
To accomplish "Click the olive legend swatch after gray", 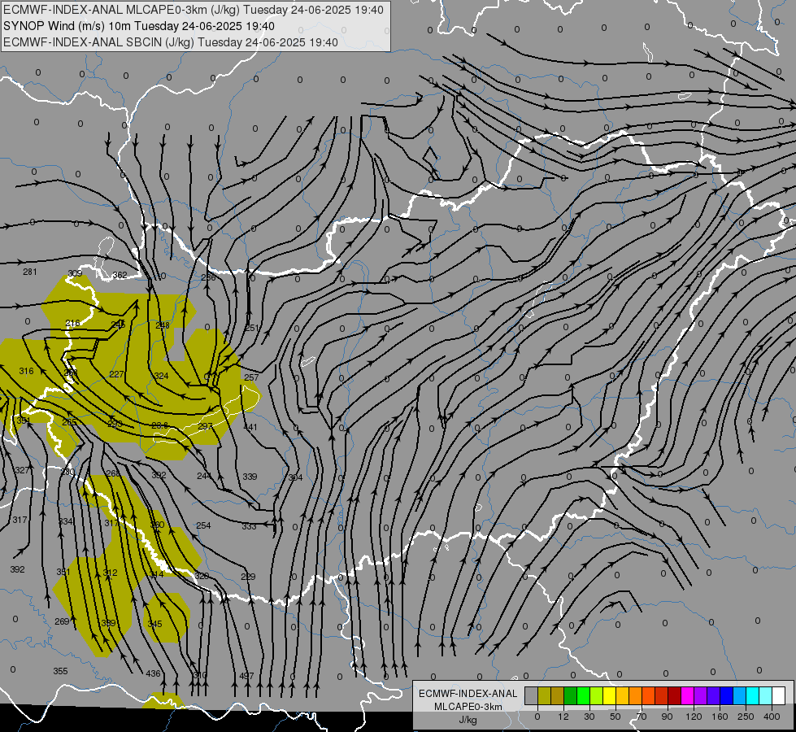I will point(544,695).
